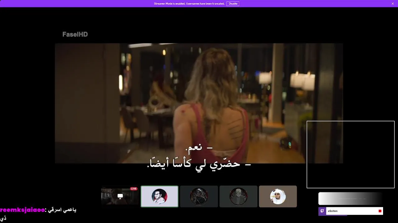Open the LIVE screen share tile
The image size is (398, 223).
[x=120, y=196]
